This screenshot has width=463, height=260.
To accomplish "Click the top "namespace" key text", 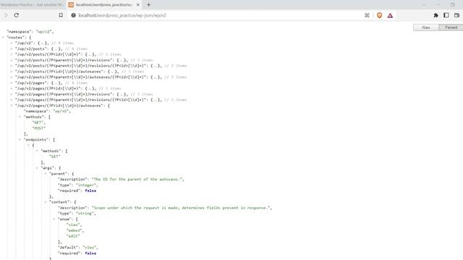I will [x=19, y=32].
